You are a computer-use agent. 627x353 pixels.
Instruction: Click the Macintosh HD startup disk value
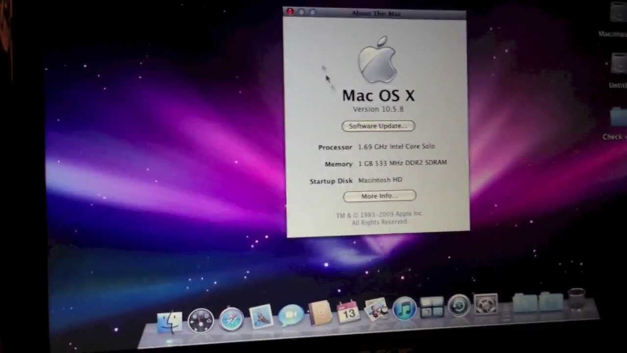pyautogui.click(x=380, y=180)
